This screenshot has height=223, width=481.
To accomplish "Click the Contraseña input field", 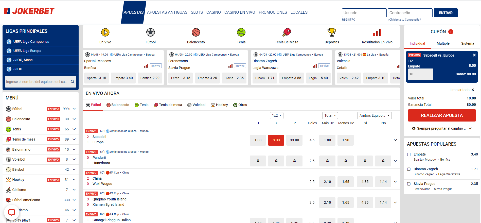I will coord(410,13).
